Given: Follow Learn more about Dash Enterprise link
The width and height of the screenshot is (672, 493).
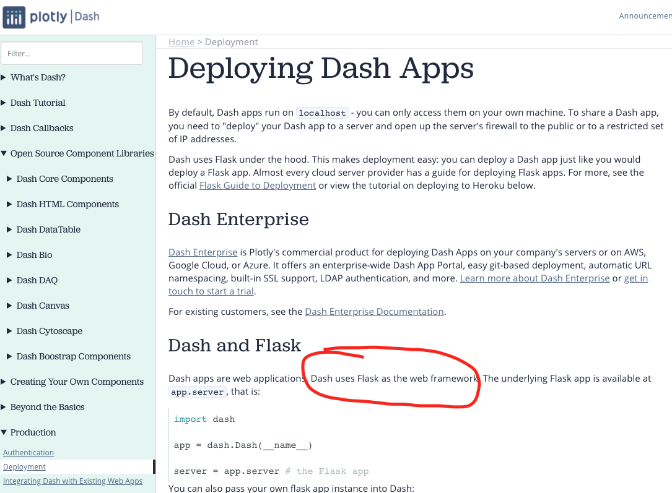Looking at the screenshot, I should (x=535, y=278).
